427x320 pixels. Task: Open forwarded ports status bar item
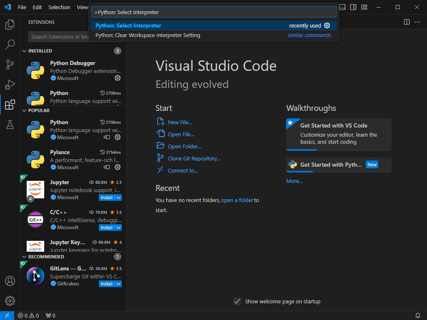(50, 315)
